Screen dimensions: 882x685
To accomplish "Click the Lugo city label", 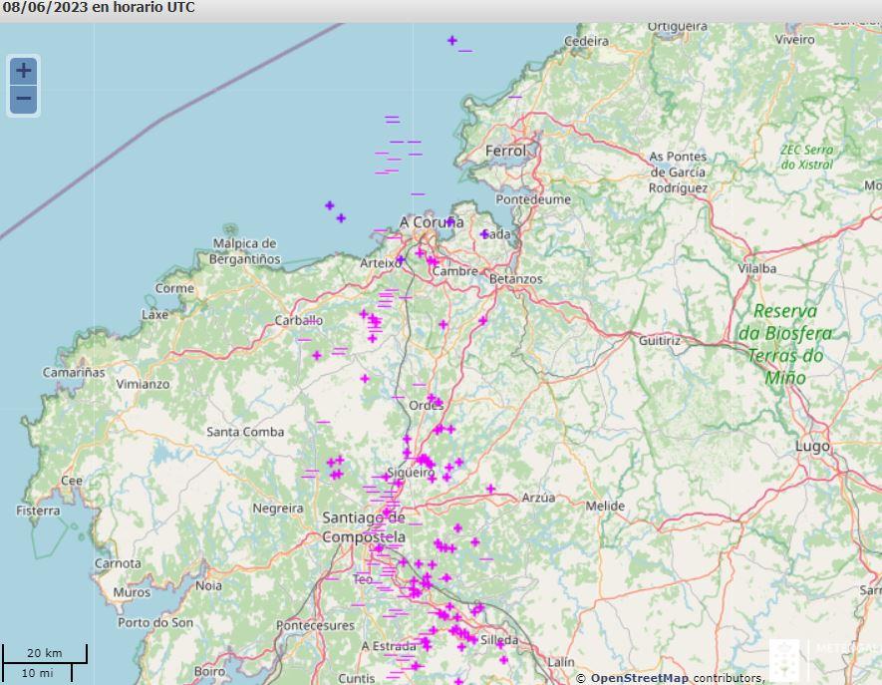I will [812, 447].
